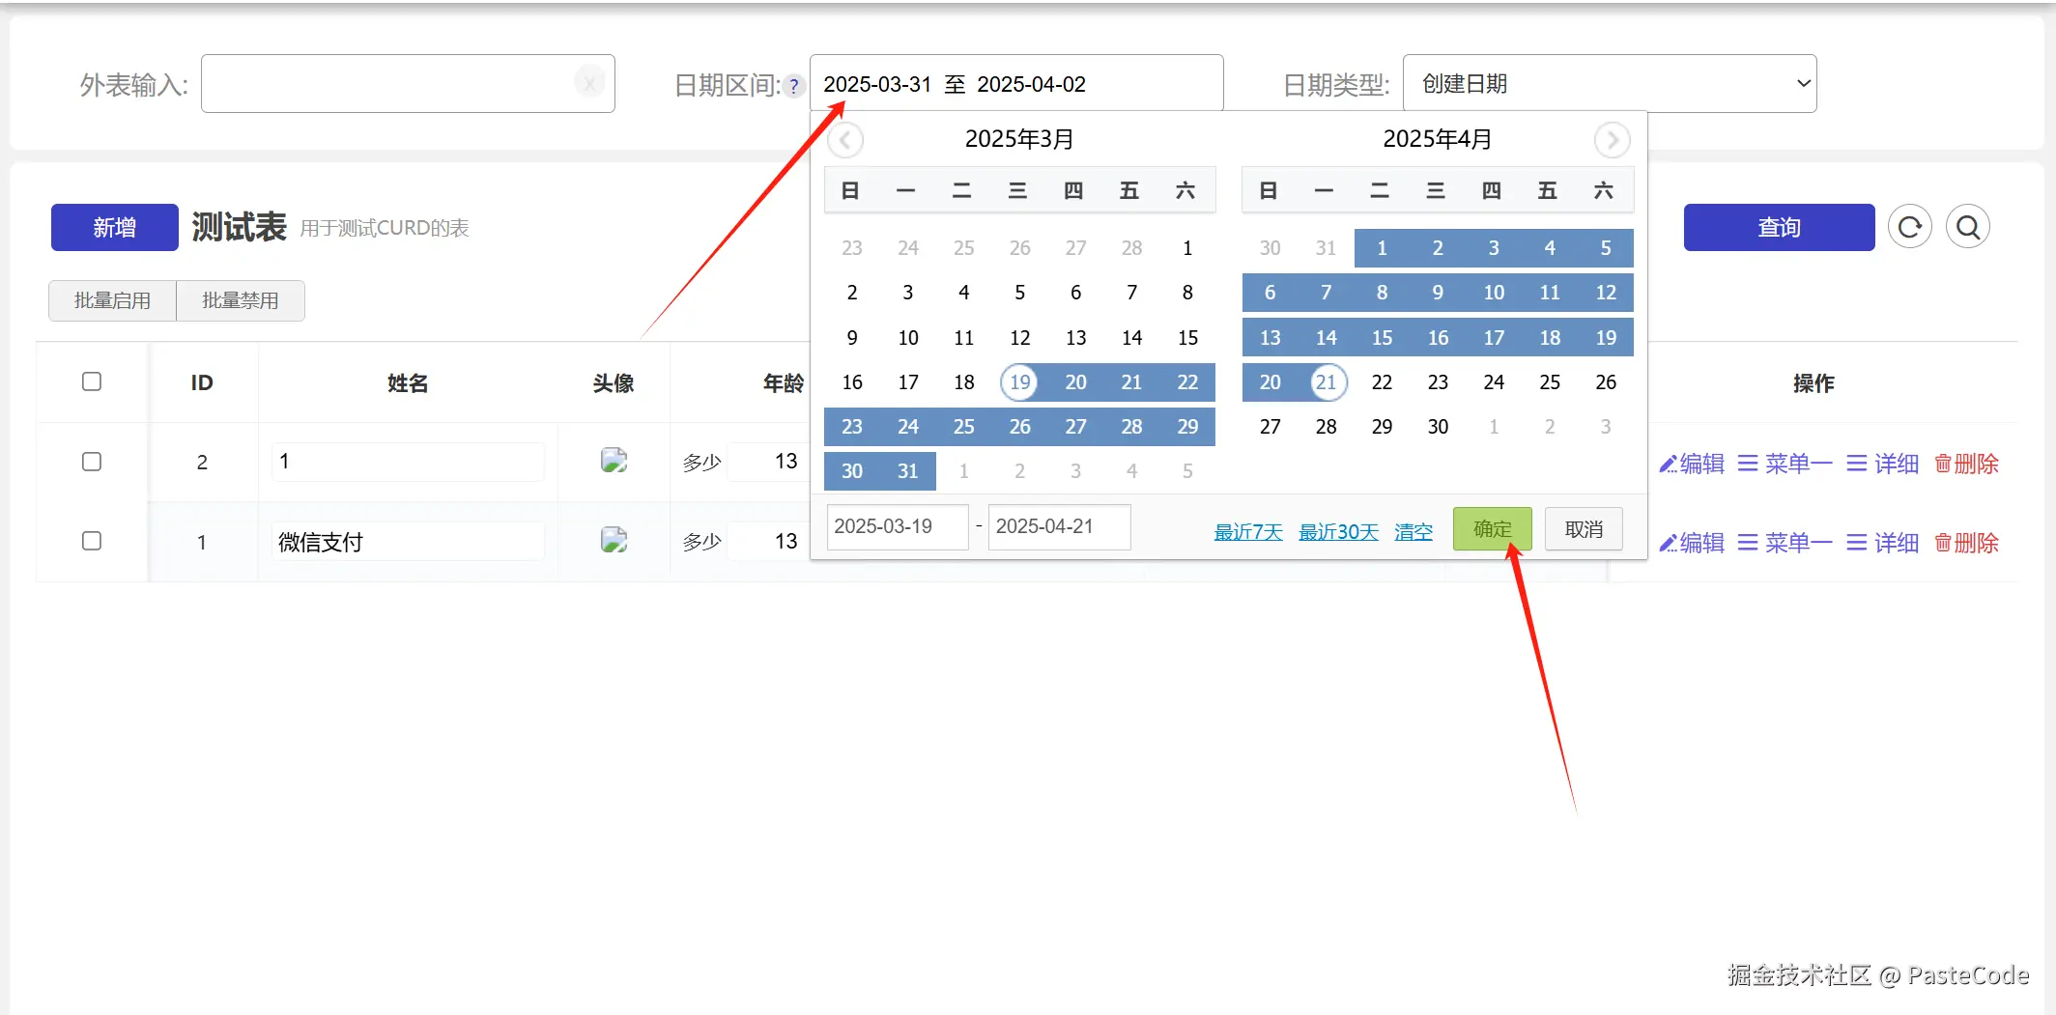This screenshot has width=2056, height=1015.
Task: Toggle the select-all checkbox in the table header
Action: pyautogui.click(x=92, y=381)
